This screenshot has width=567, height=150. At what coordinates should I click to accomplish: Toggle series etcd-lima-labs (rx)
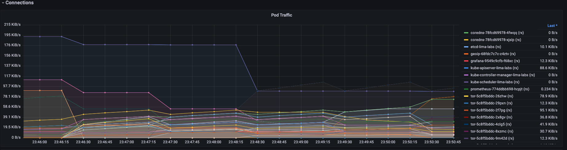click(486, 47)
